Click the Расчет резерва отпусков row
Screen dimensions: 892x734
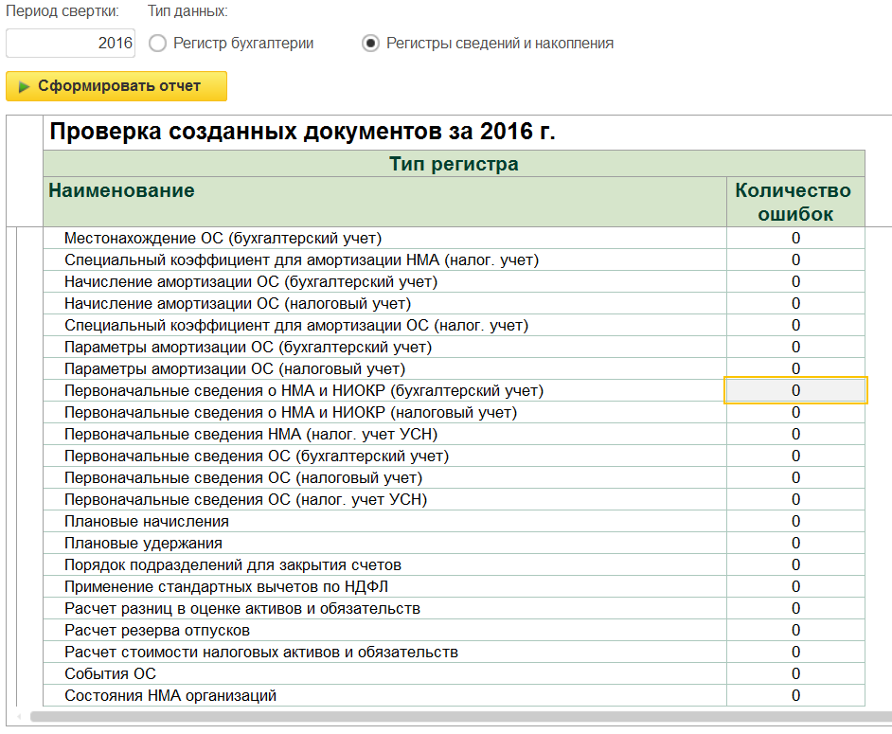point(157,630)
